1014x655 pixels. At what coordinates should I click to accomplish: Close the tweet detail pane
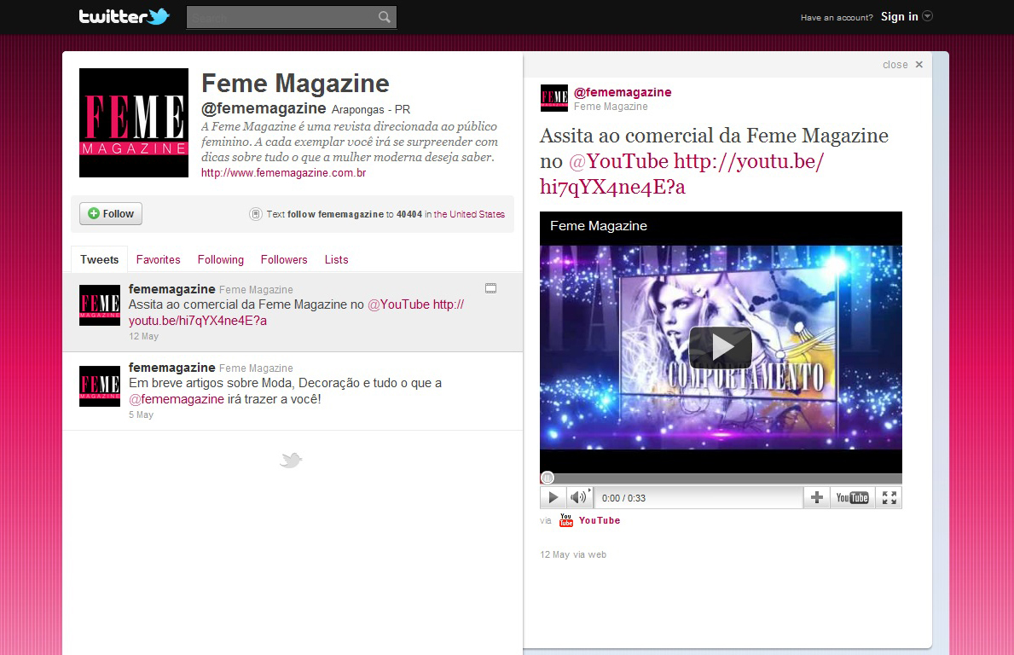pos(903,65)
